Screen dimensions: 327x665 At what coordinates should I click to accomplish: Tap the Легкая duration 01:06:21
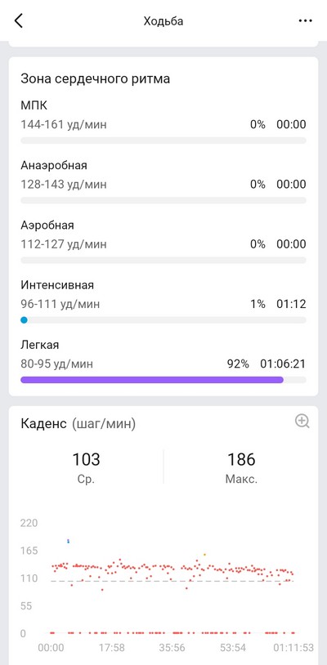coord(283,364)
